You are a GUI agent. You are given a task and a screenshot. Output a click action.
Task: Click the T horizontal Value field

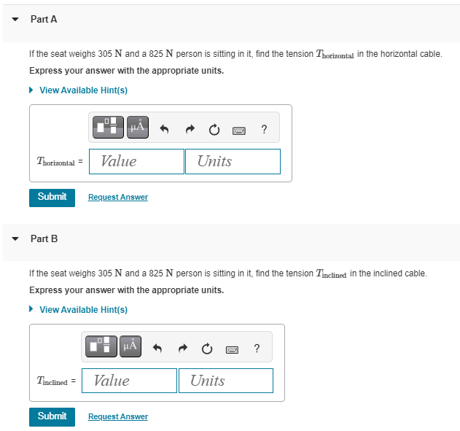(x=136, y=161)
